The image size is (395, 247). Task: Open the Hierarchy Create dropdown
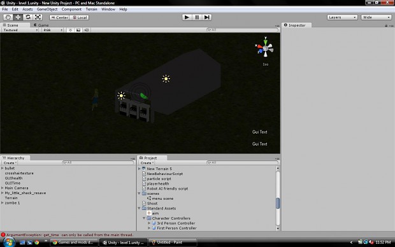click(x=10, y=163)
